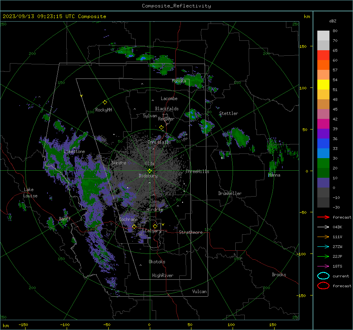Click the RedDeer city label
Viewport: 353px width, 330px height.
pos(166,119)
